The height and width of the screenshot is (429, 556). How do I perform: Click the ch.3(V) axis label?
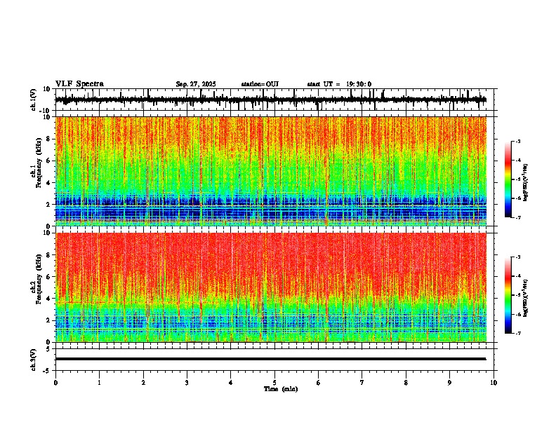34,360
